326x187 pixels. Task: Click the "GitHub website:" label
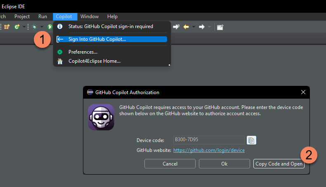tap(154, 150)
